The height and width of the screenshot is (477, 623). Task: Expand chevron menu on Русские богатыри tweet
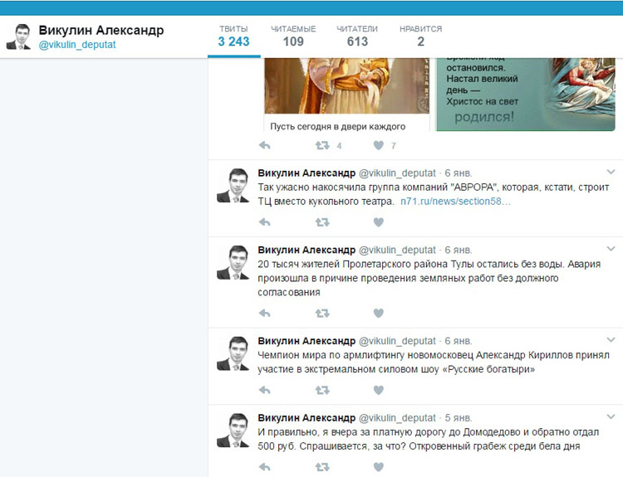coord(611,339)
